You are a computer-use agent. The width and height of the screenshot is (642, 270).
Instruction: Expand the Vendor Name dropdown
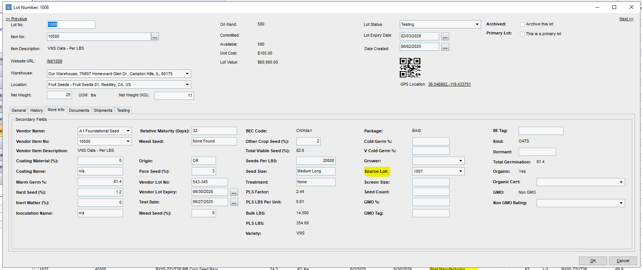coord(128,131)
